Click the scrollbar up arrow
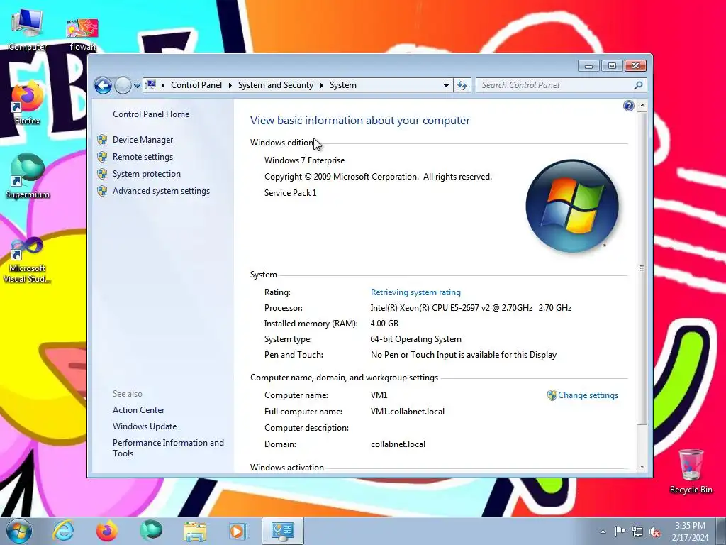 [642, 105]
